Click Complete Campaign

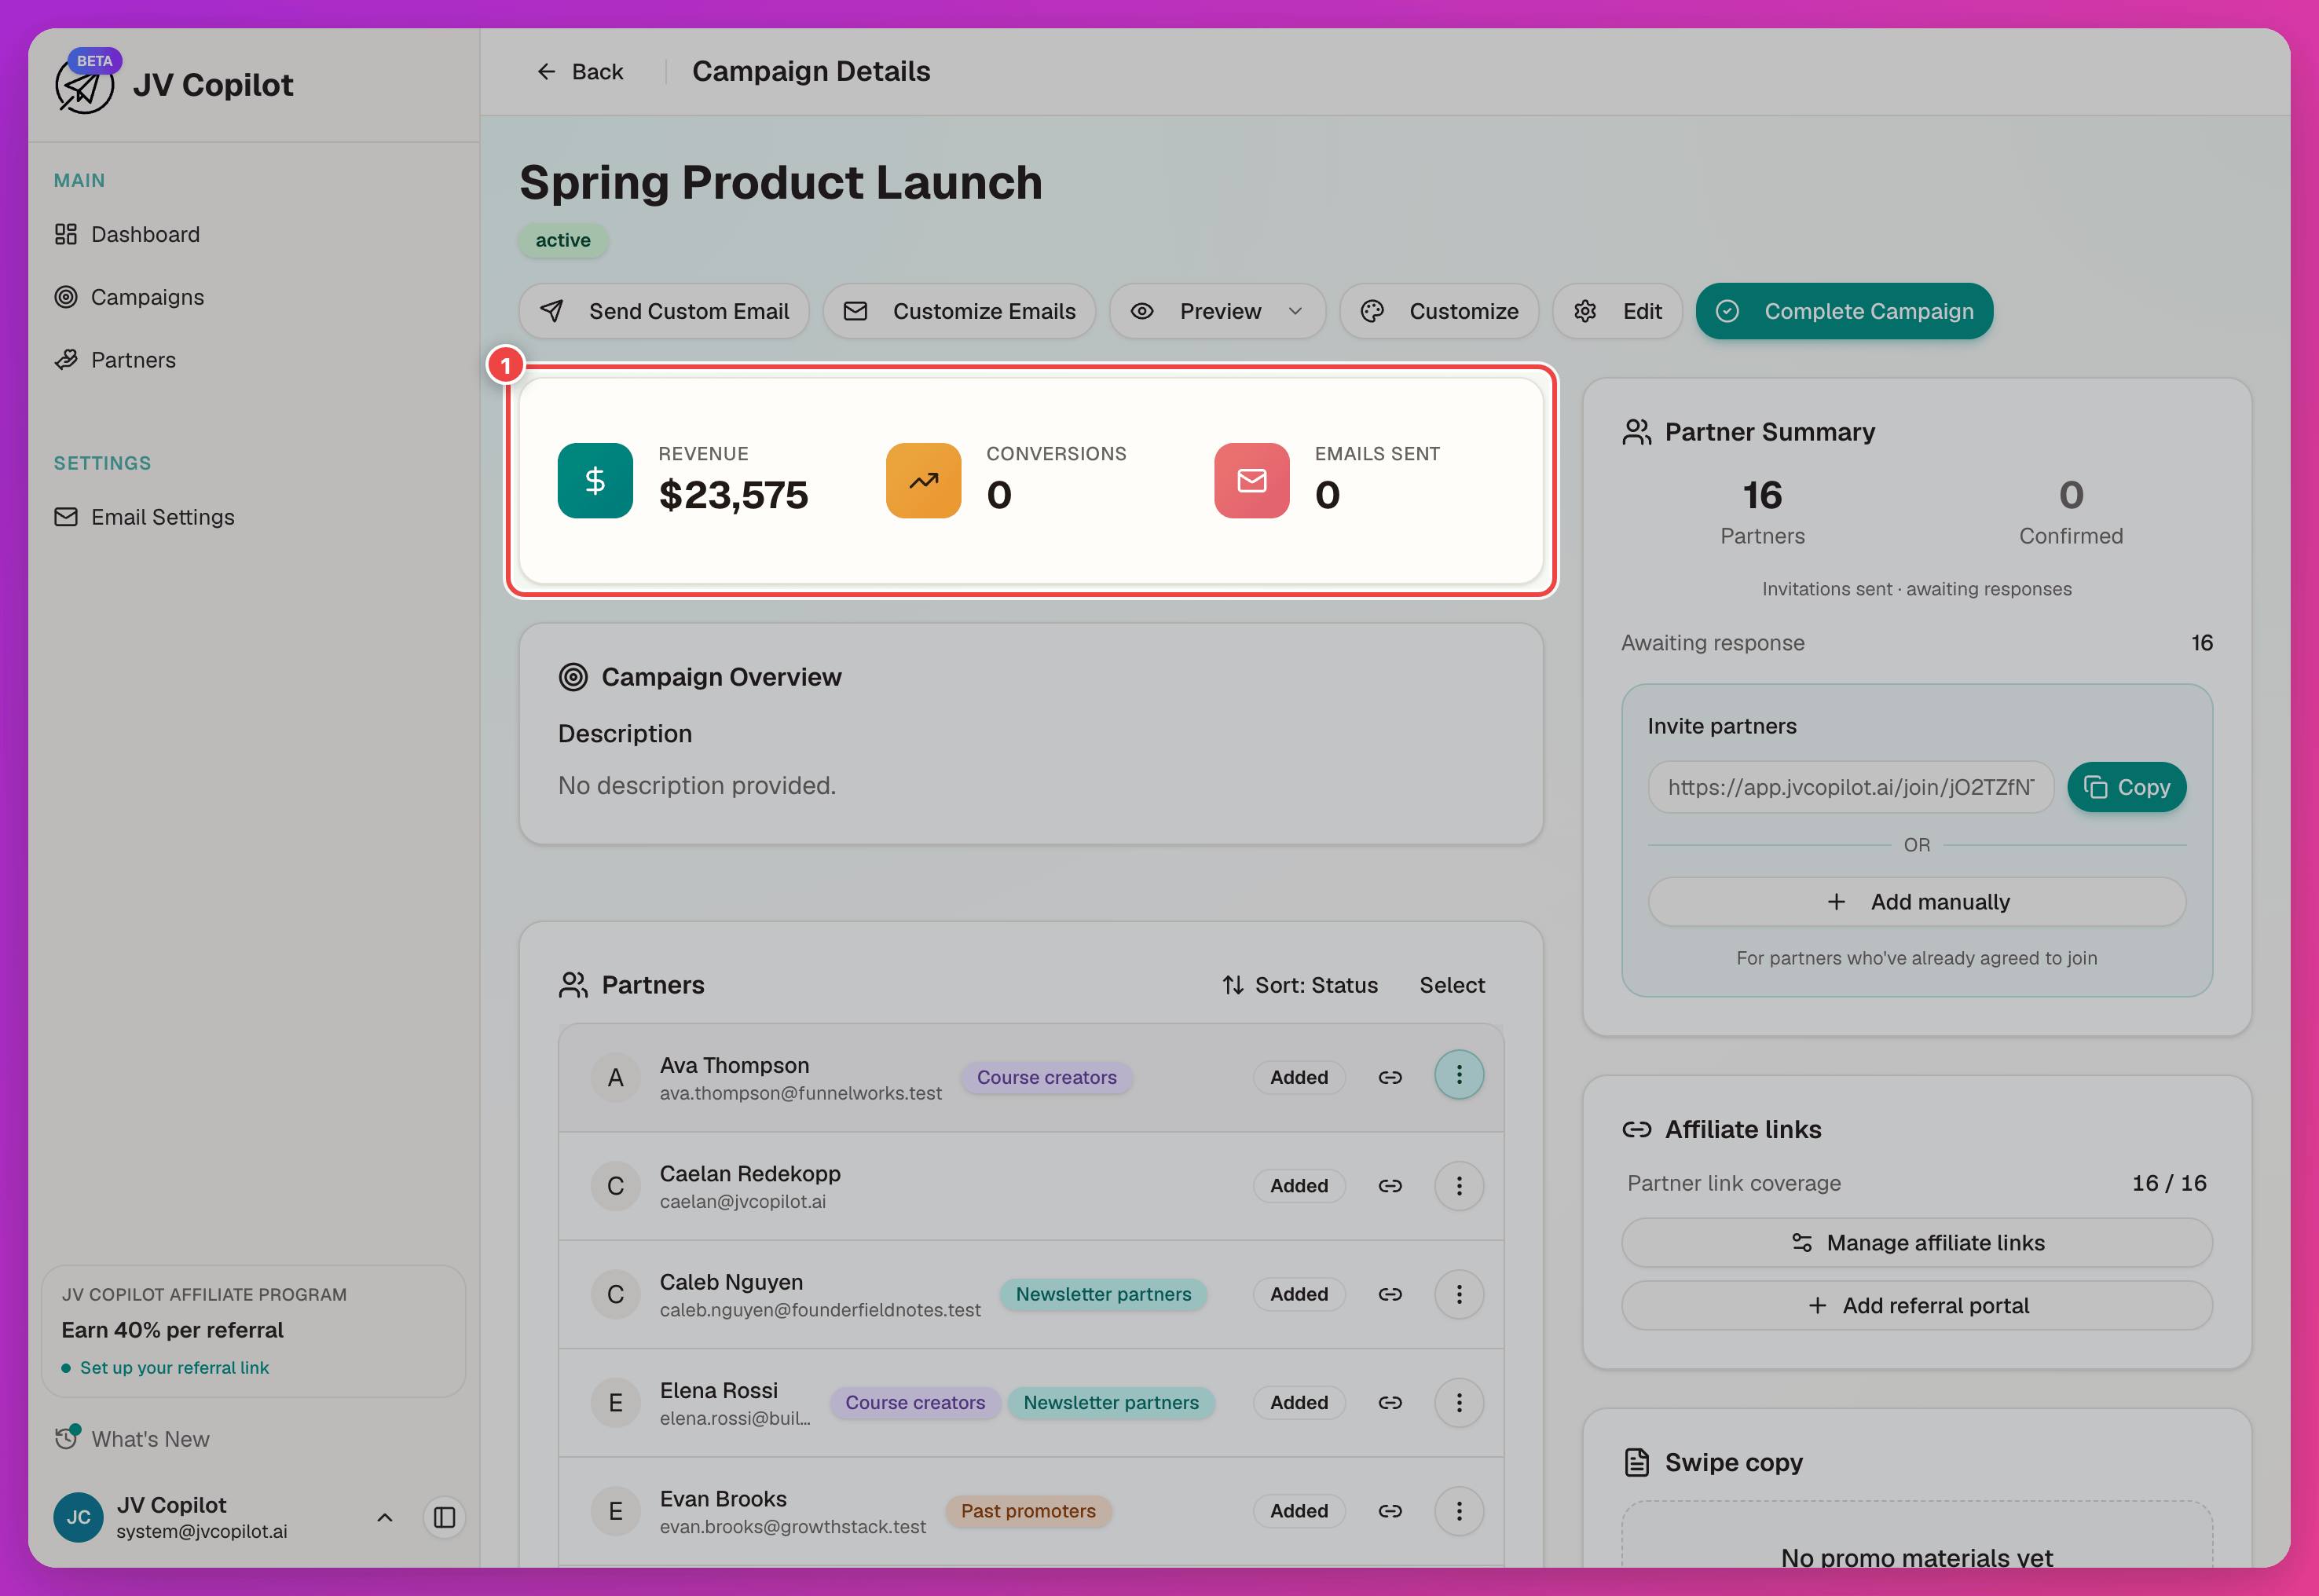[1845, 311]
